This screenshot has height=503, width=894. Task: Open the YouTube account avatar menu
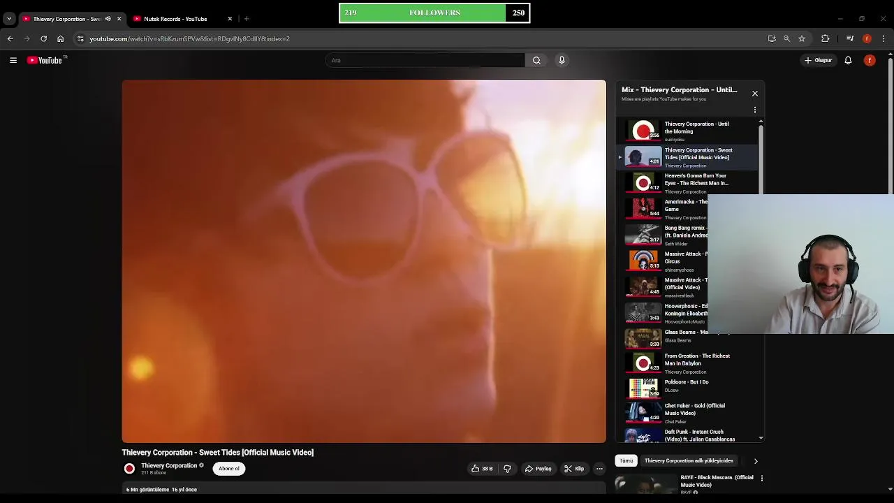[x=870, y=60]
